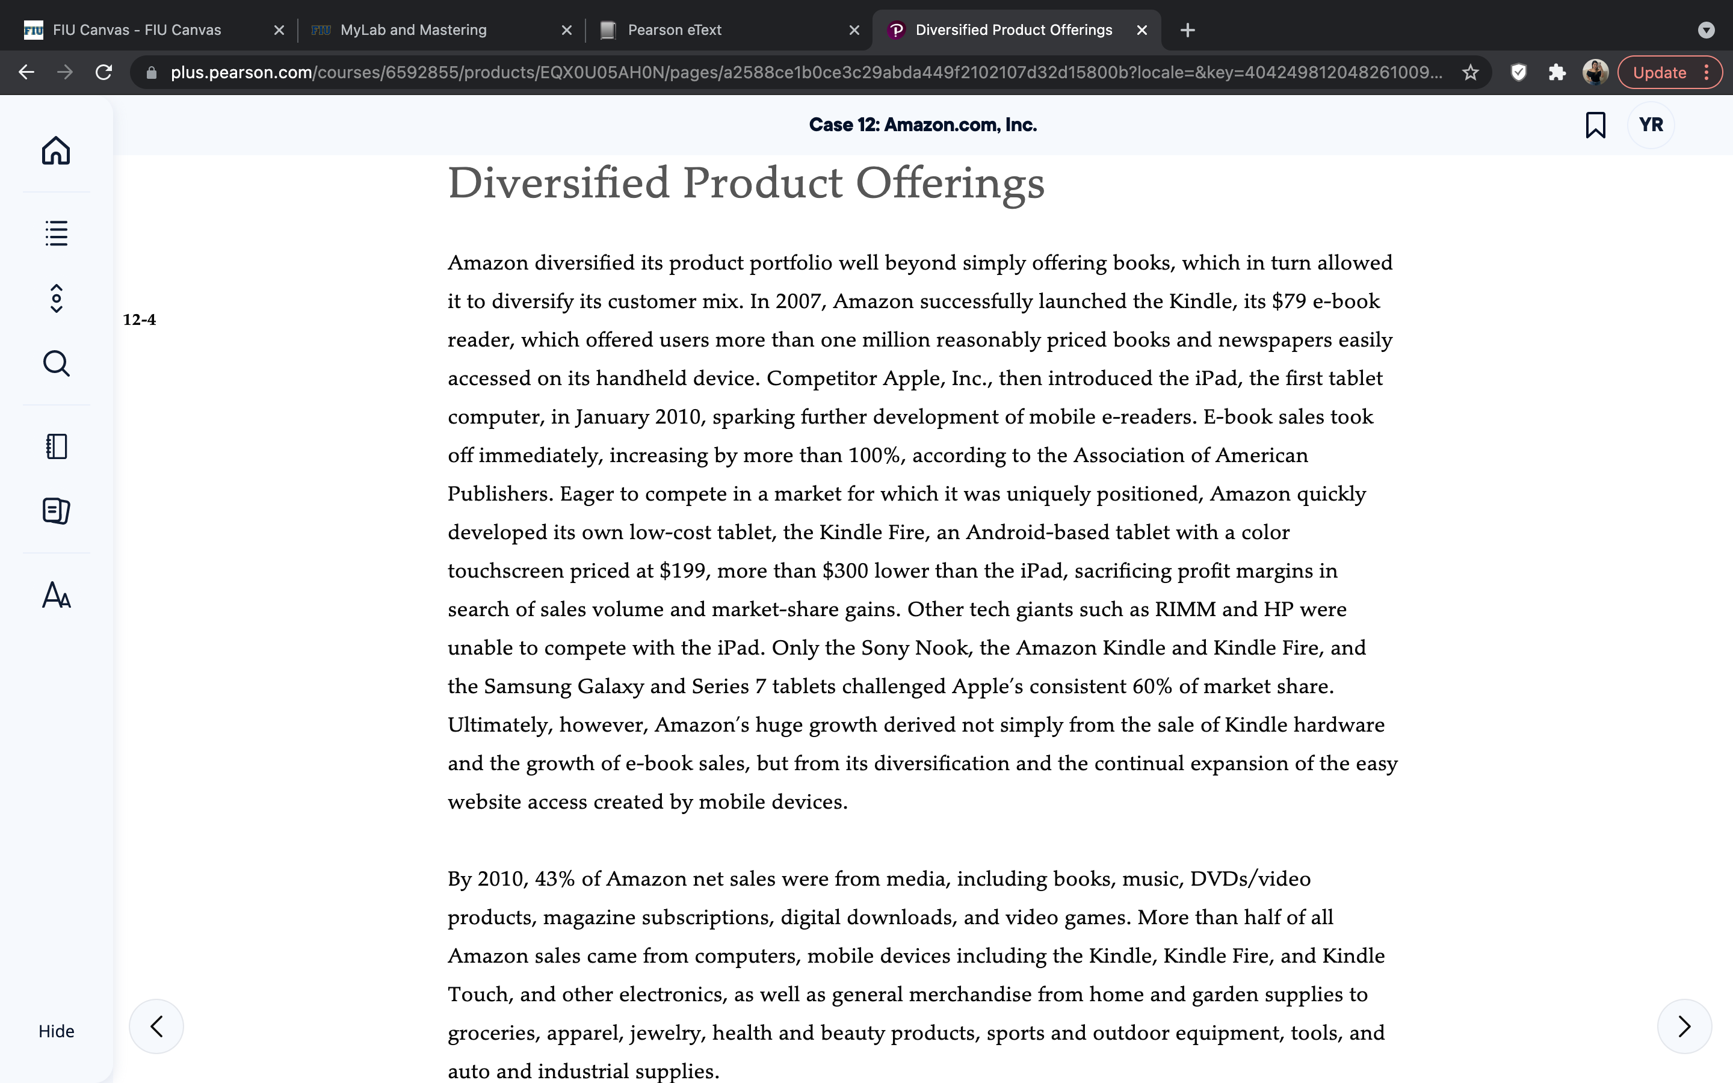Click the Case 12: Amazon.com, Inc. title

click(922, 125)
